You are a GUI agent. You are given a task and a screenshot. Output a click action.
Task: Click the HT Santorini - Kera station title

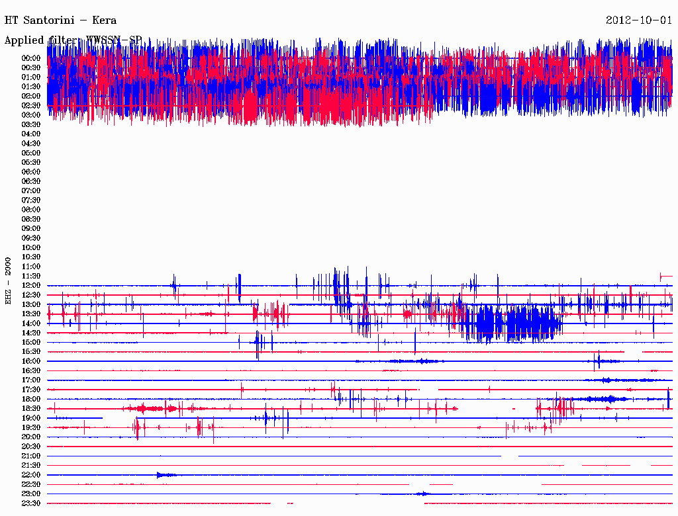point(60,20)
